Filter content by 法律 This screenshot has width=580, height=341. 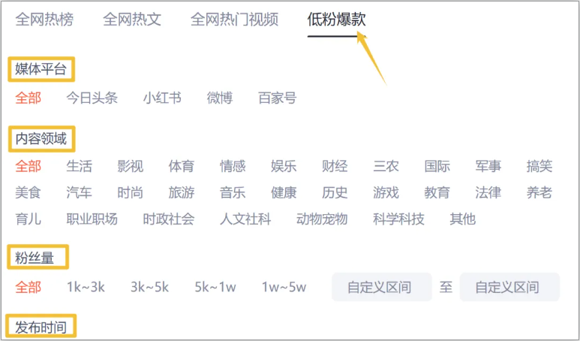click(x=488, y=193)
